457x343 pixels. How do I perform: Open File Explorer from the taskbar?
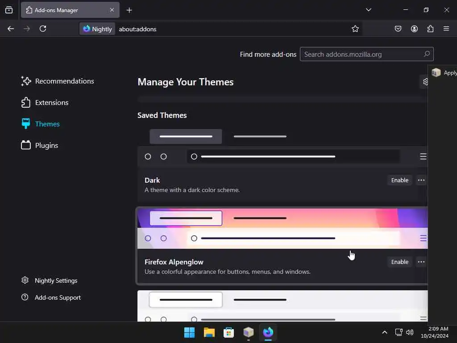coord(209,332)
